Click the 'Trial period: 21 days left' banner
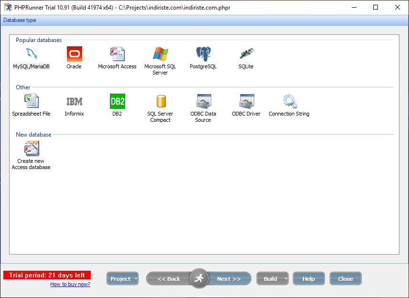 pyautogui.click(x=47, y=275)
